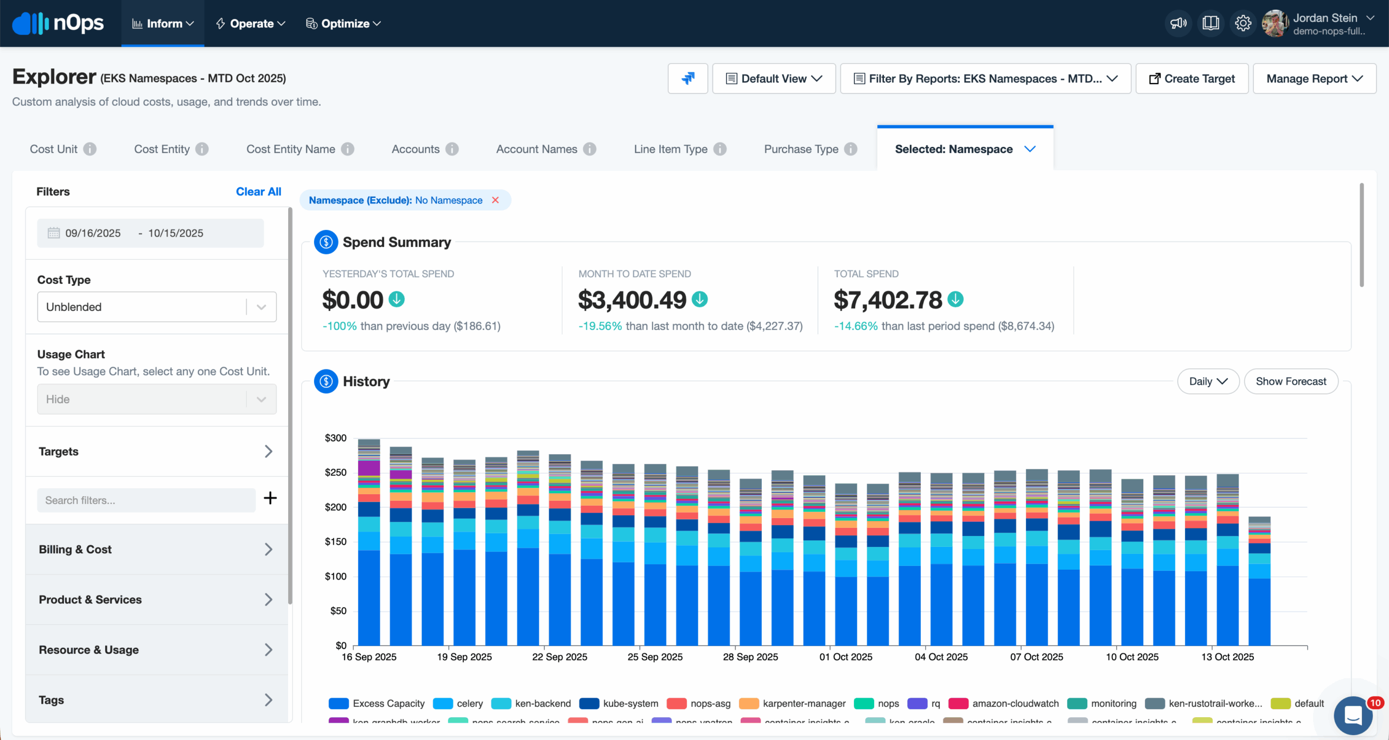Click the megaphone announcements icon
The height and width of the screenshot is (740, 1389).
tap(1178, 23)
